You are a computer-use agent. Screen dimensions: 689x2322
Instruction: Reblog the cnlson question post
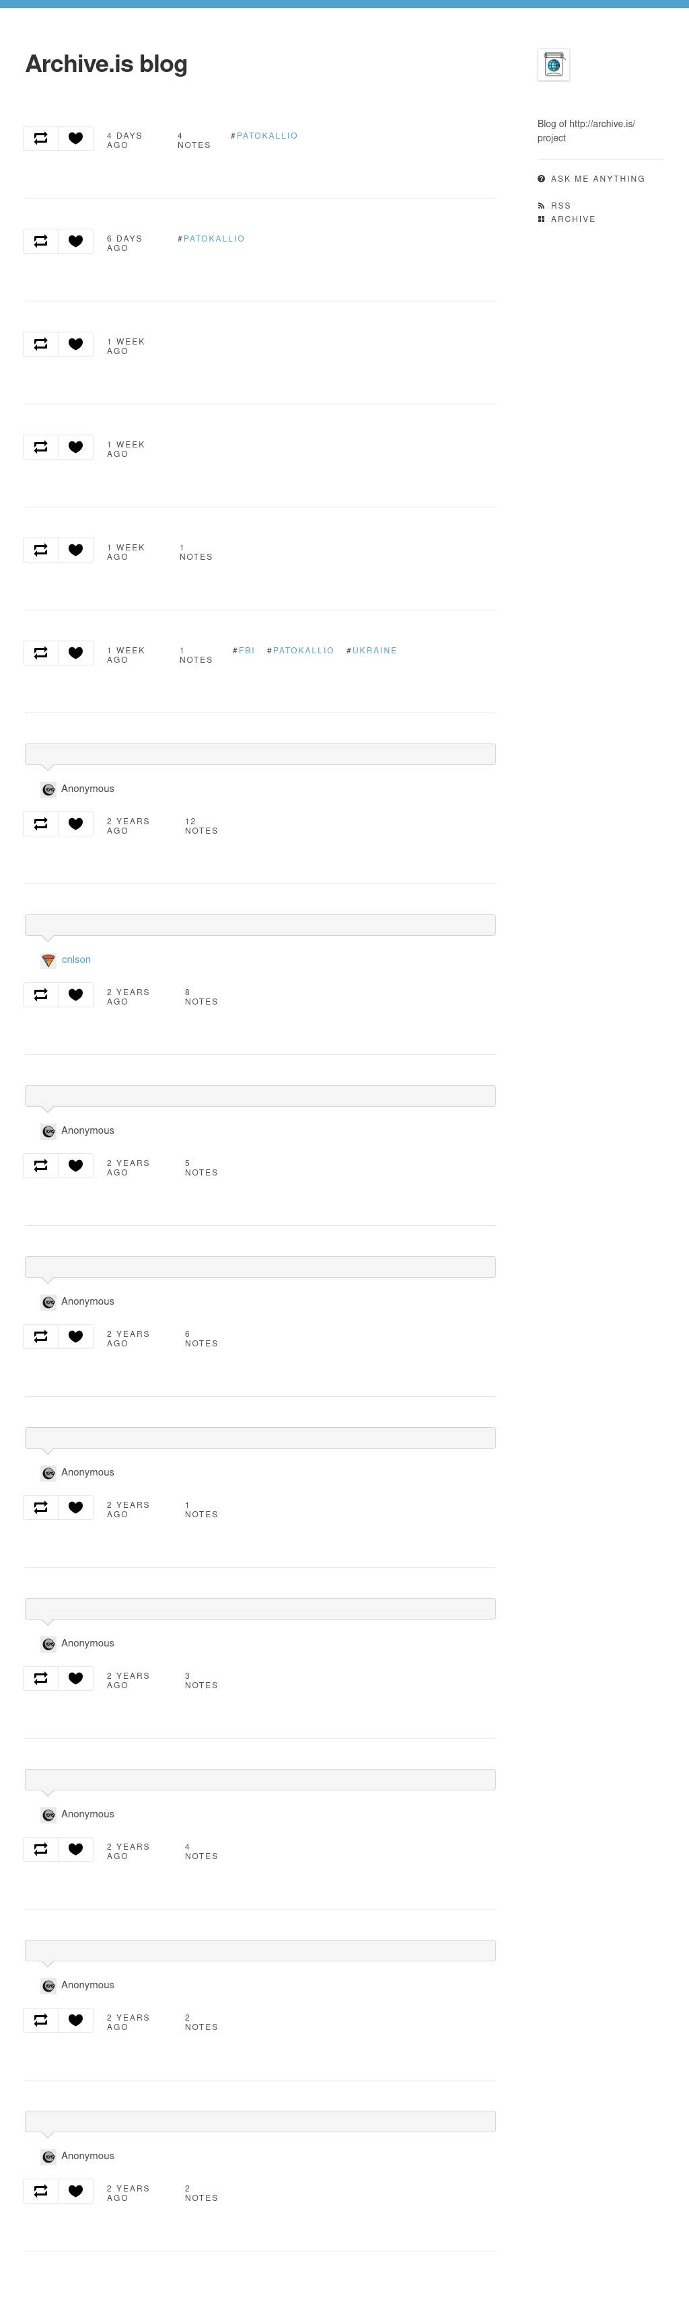[40, 994]
